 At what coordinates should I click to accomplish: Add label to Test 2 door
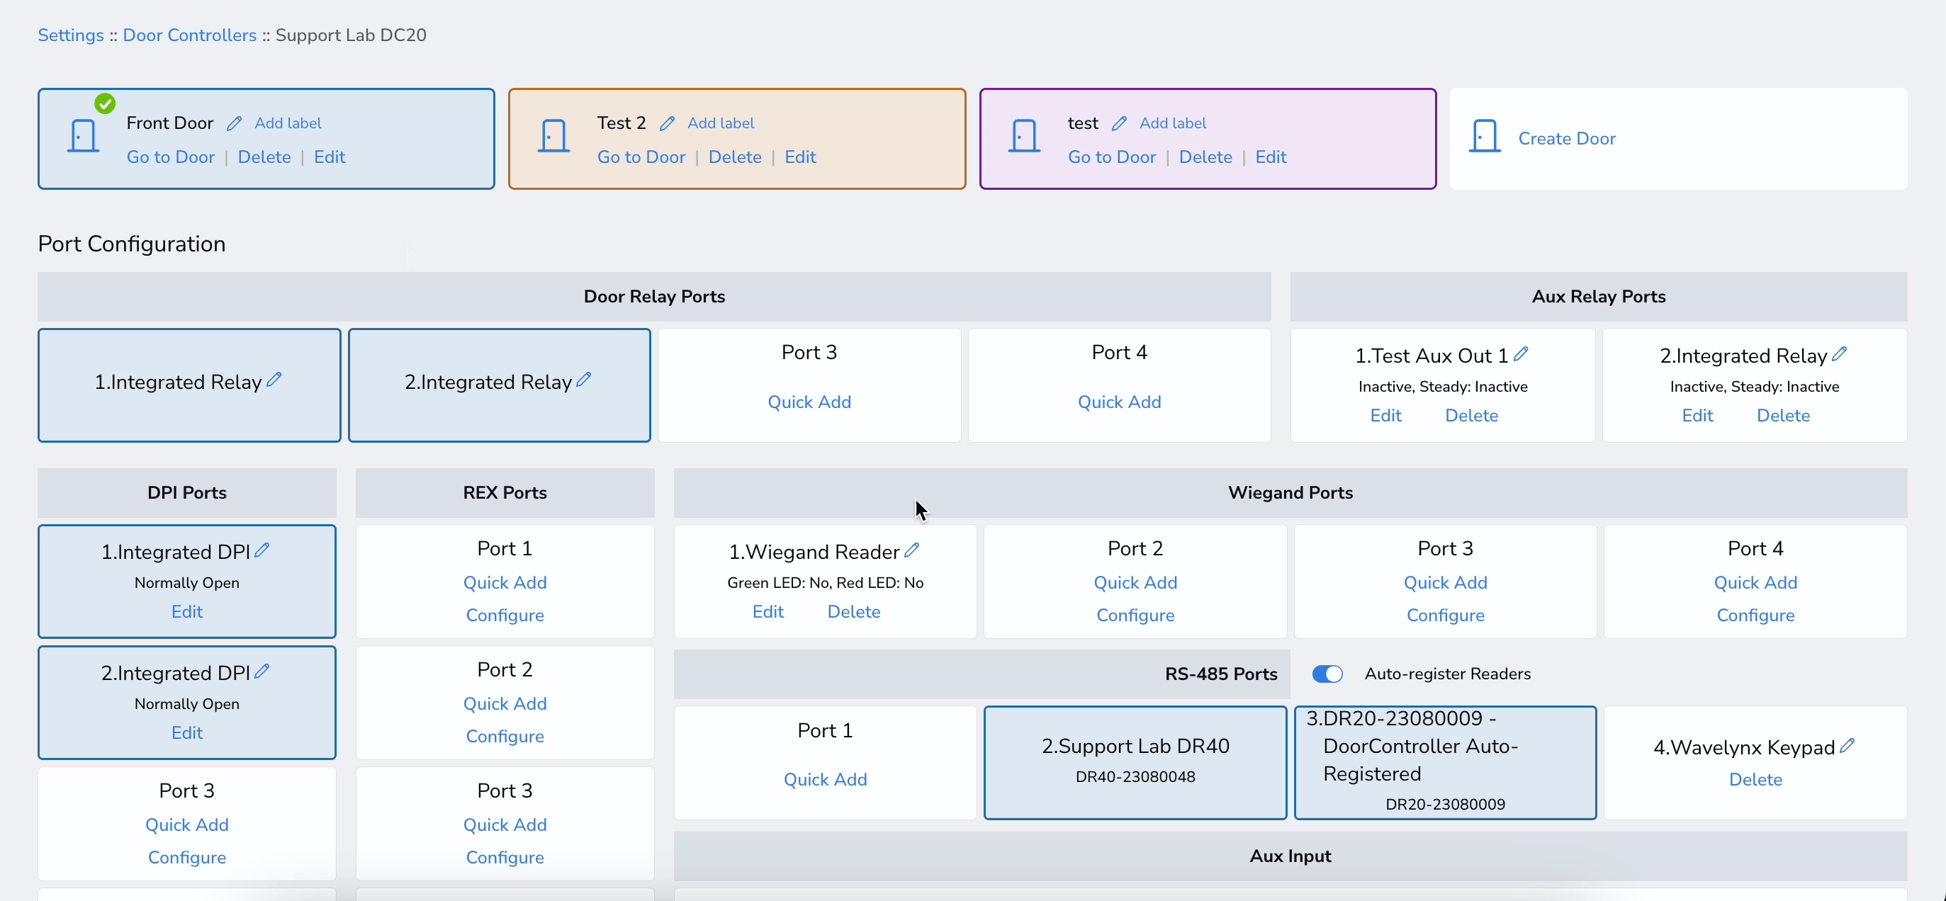[x=721, y=123]
